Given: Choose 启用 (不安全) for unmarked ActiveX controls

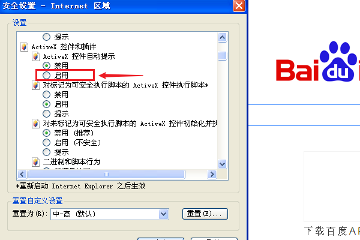Looking at the screenshot, I should coord(46,143).
